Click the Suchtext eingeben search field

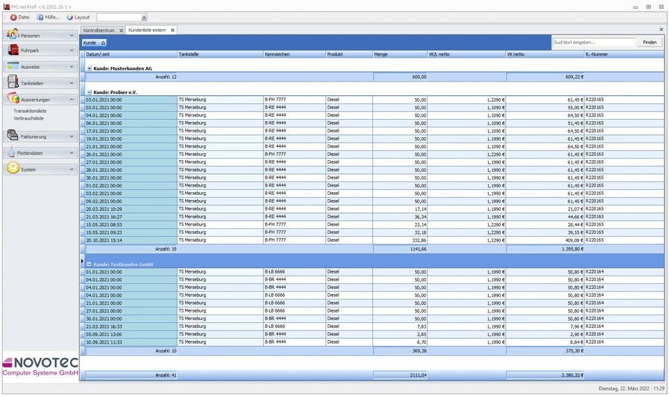click(x=593, y=42)
